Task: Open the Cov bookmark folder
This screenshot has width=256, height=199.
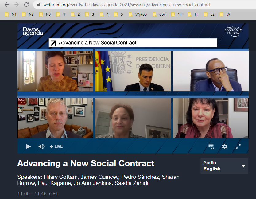Action: pyautogui.click(x=159, y=14)
